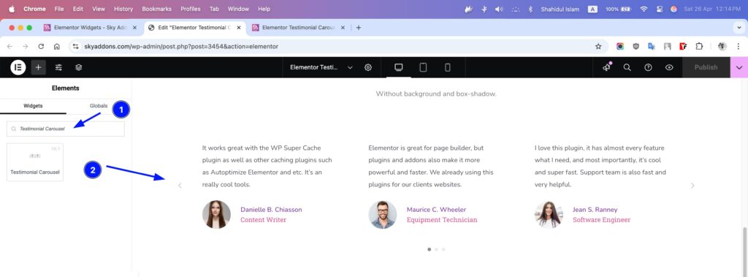This screenshot has width=748, height=277.
Task: Switch to tablet preview mode
Action: [x=423, y=67]
